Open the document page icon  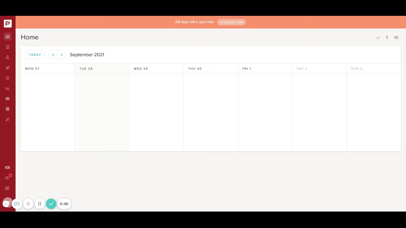tap(8, 78)
